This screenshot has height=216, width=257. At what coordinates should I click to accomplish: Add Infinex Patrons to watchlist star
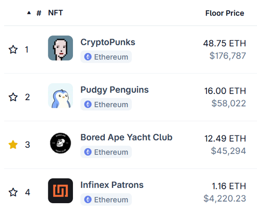pyautogui.click(x=13, y=192)
